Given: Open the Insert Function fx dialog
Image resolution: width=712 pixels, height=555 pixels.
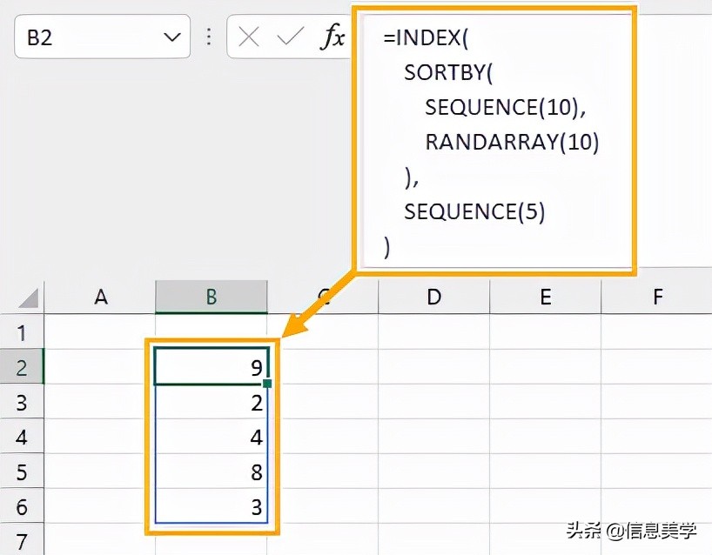Looking at the screenshot, I should (x=332, y=37).
